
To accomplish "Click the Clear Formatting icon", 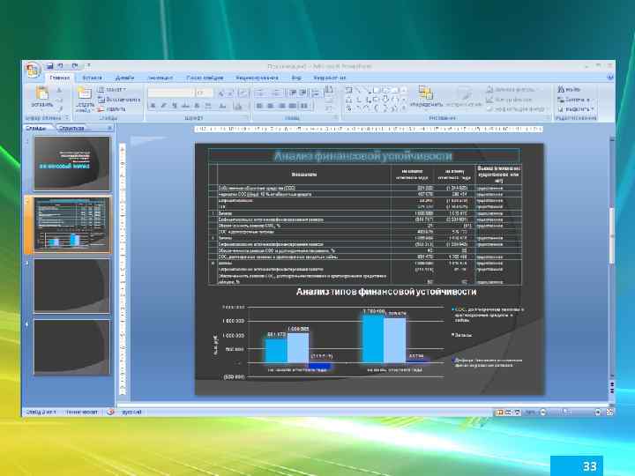I will click(x=243, y=93).
